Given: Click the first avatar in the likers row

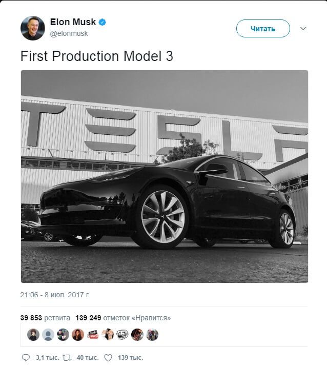Looking at the screenshot, I should (x=33, y=335).
